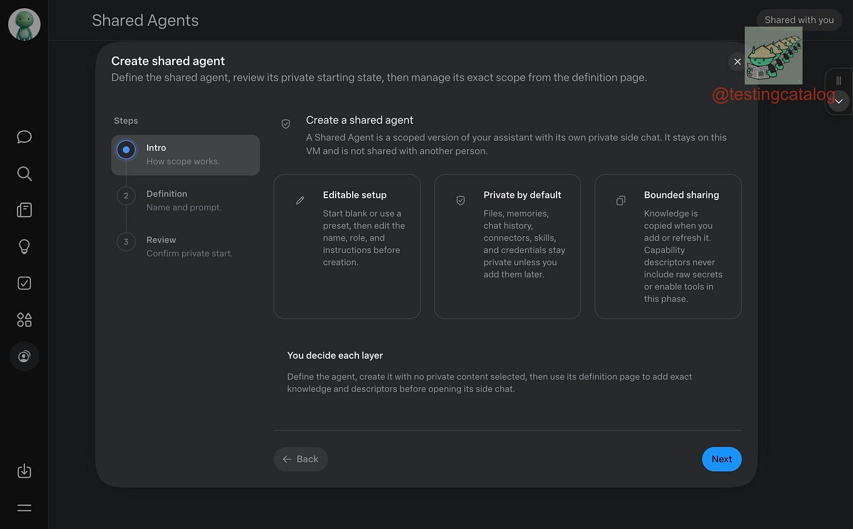Viewport: 853px width, 529px height.
Task: Click the green turtle profile avatar
Action: 24,24
